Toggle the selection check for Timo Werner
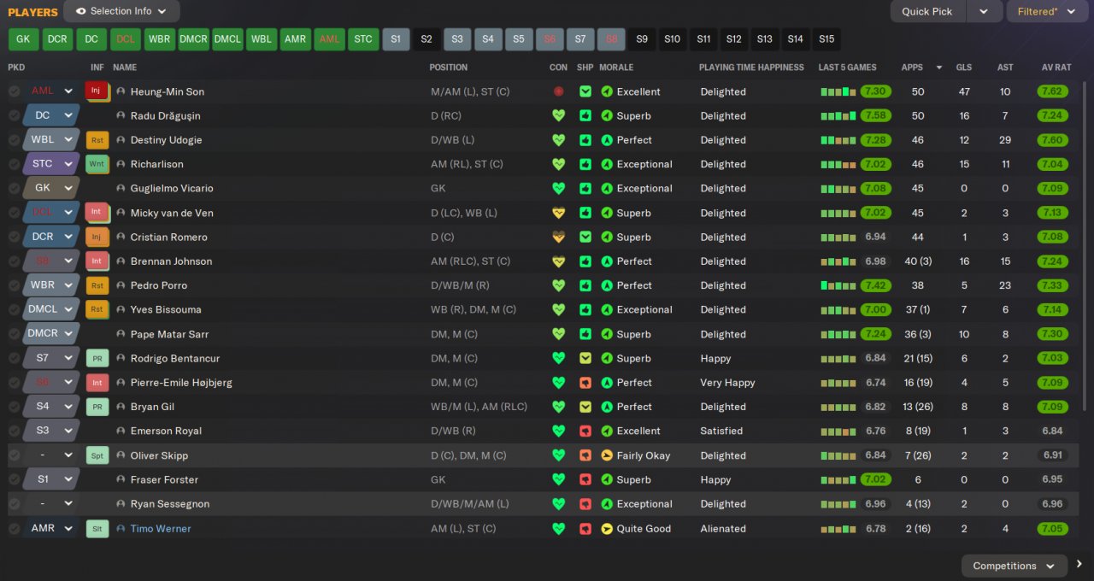This screenshot has width=1094, height=581. (x=15, y=529)
